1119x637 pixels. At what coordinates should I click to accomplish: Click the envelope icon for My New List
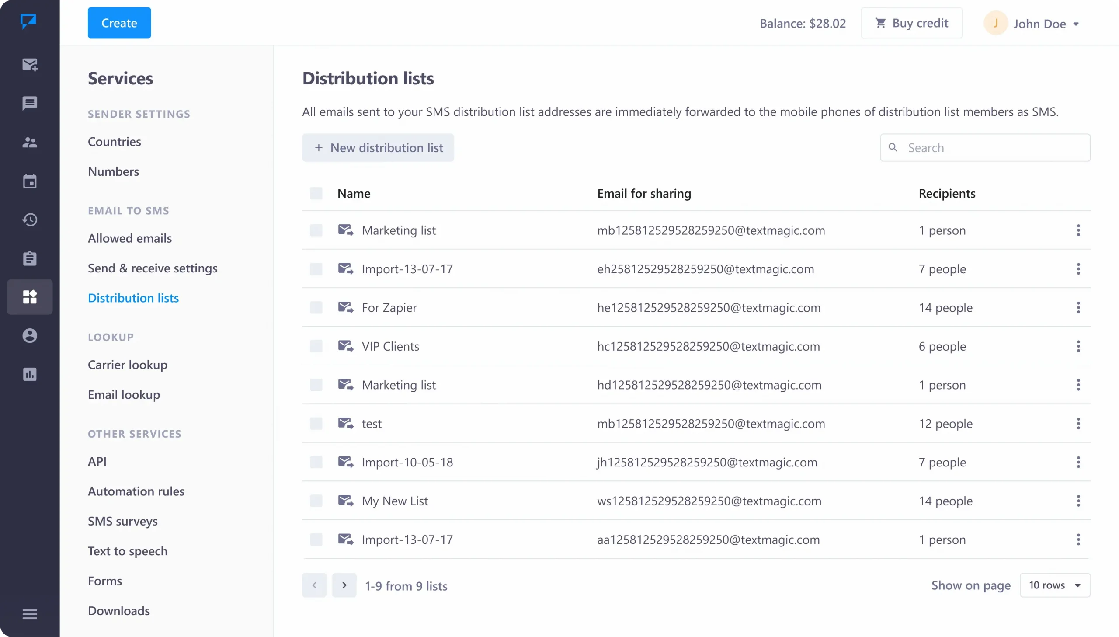(x=345, y=500)
